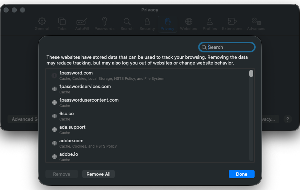
Task: Click the partially hidden Privacy button at bottom right
Action: pos(270,119)
